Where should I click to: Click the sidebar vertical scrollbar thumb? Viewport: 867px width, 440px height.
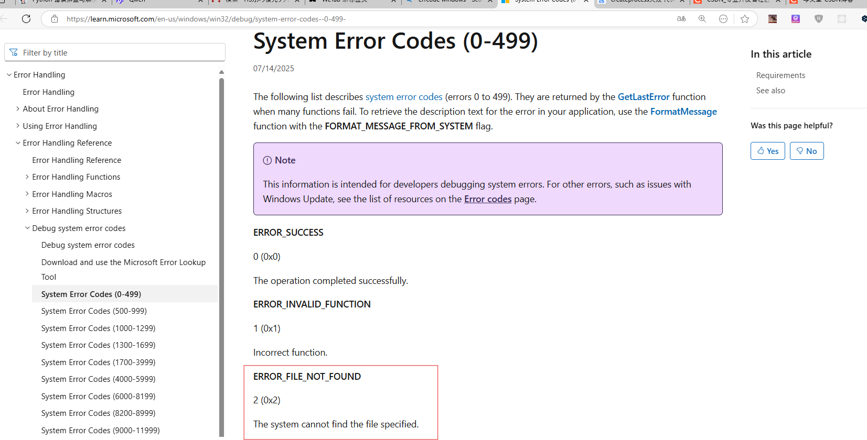tap(221, 257)
